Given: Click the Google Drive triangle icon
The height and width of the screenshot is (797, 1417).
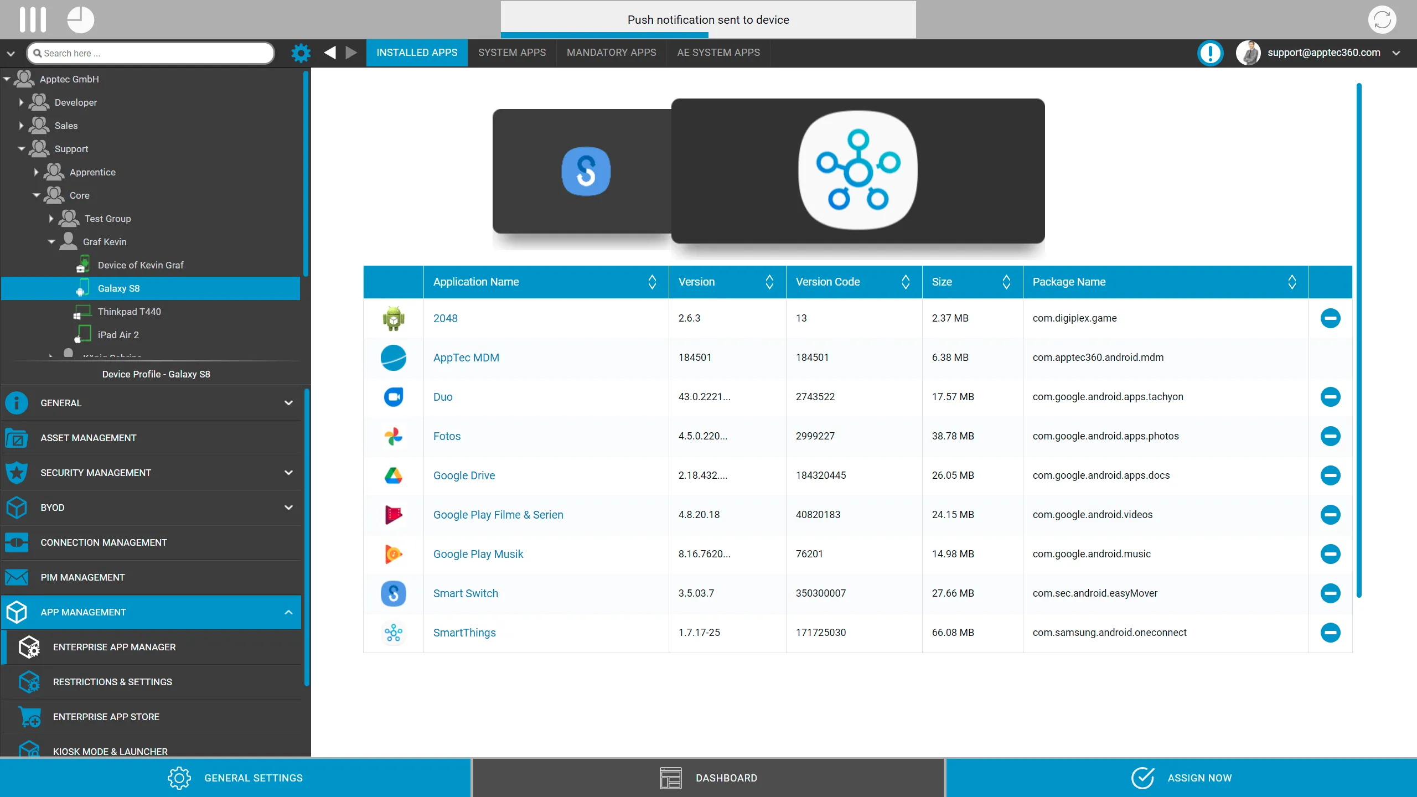Looking at the screenshot, I should pyautogui.click(x=394, y=475).
